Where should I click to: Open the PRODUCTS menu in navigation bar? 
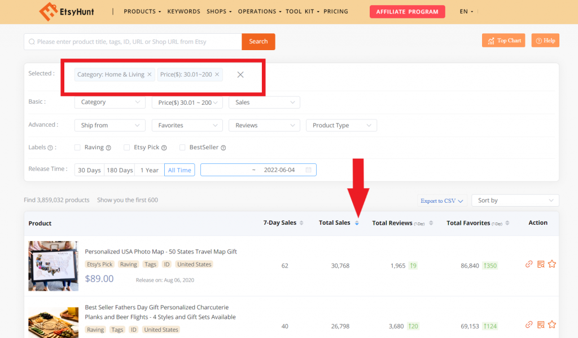coord(142,11)
